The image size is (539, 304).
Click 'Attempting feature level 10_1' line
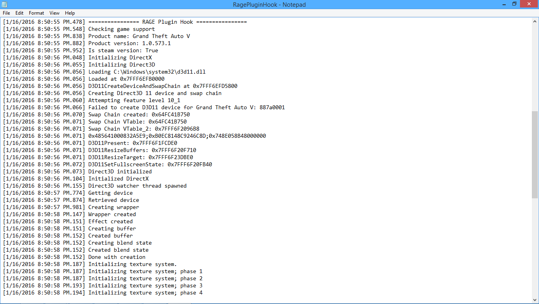(92, 100)
